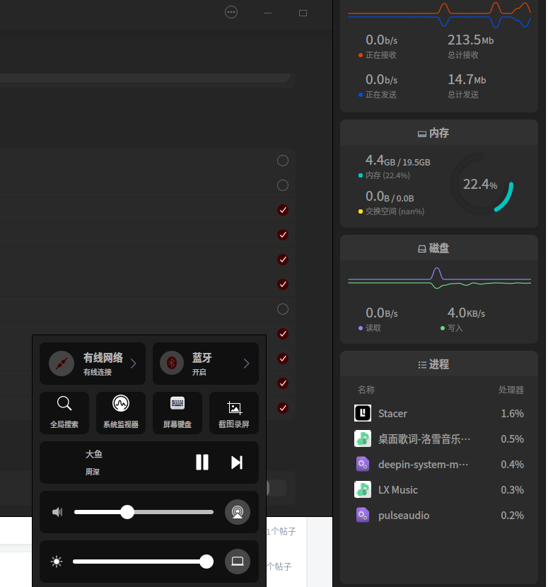This screenshot has width=548, height=587.
Task: Click the 正在发送 sending label
Action: (380, 95)
